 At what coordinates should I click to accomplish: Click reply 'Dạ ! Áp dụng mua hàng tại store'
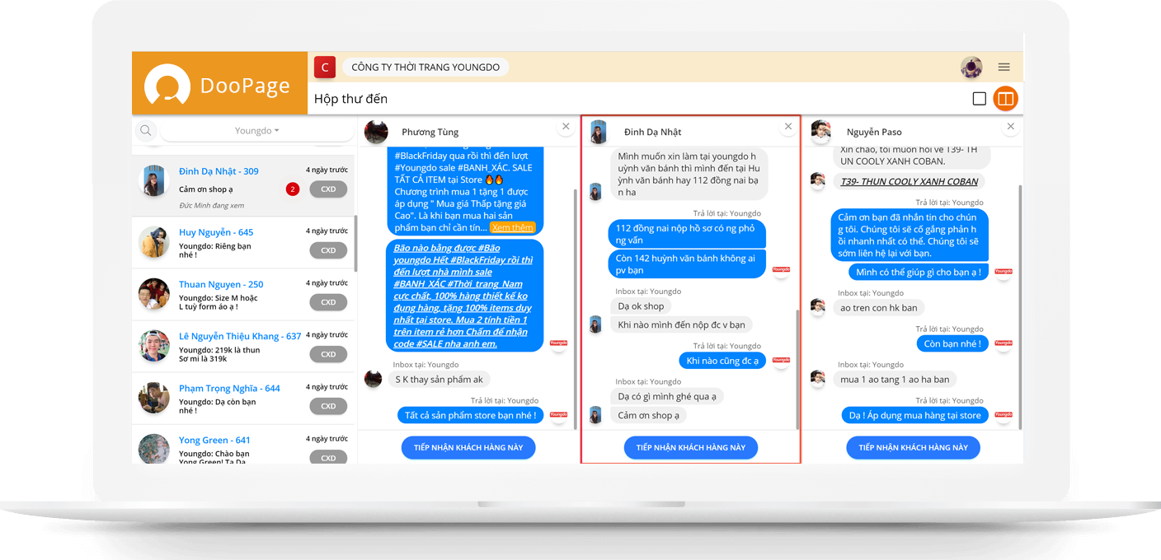(x=915, y=415)
